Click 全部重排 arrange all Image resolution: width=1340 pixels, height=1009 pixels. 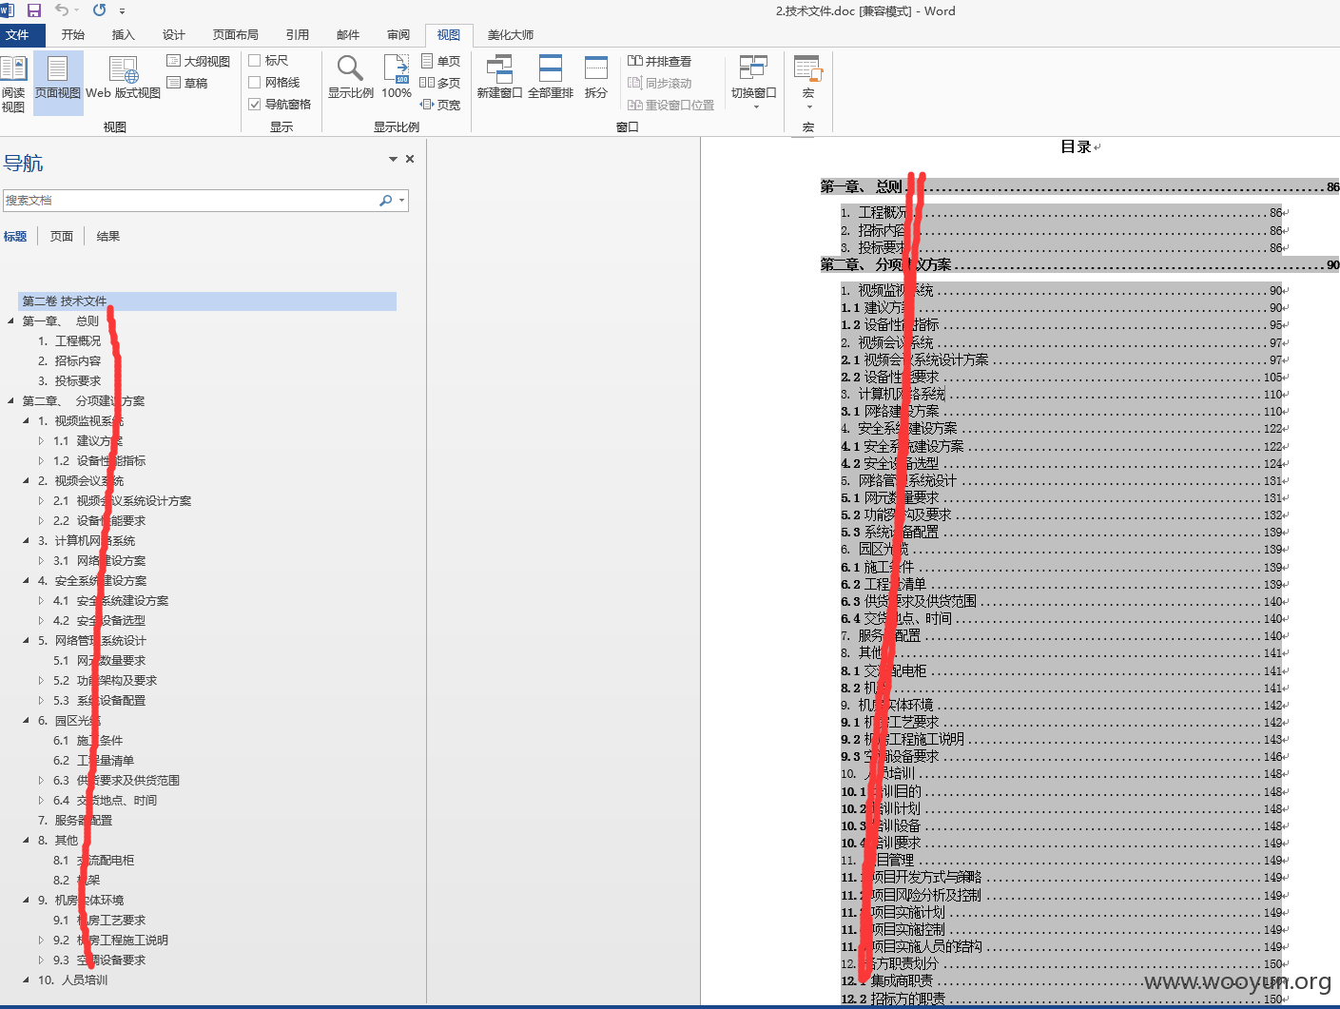[x=551, y=78]
